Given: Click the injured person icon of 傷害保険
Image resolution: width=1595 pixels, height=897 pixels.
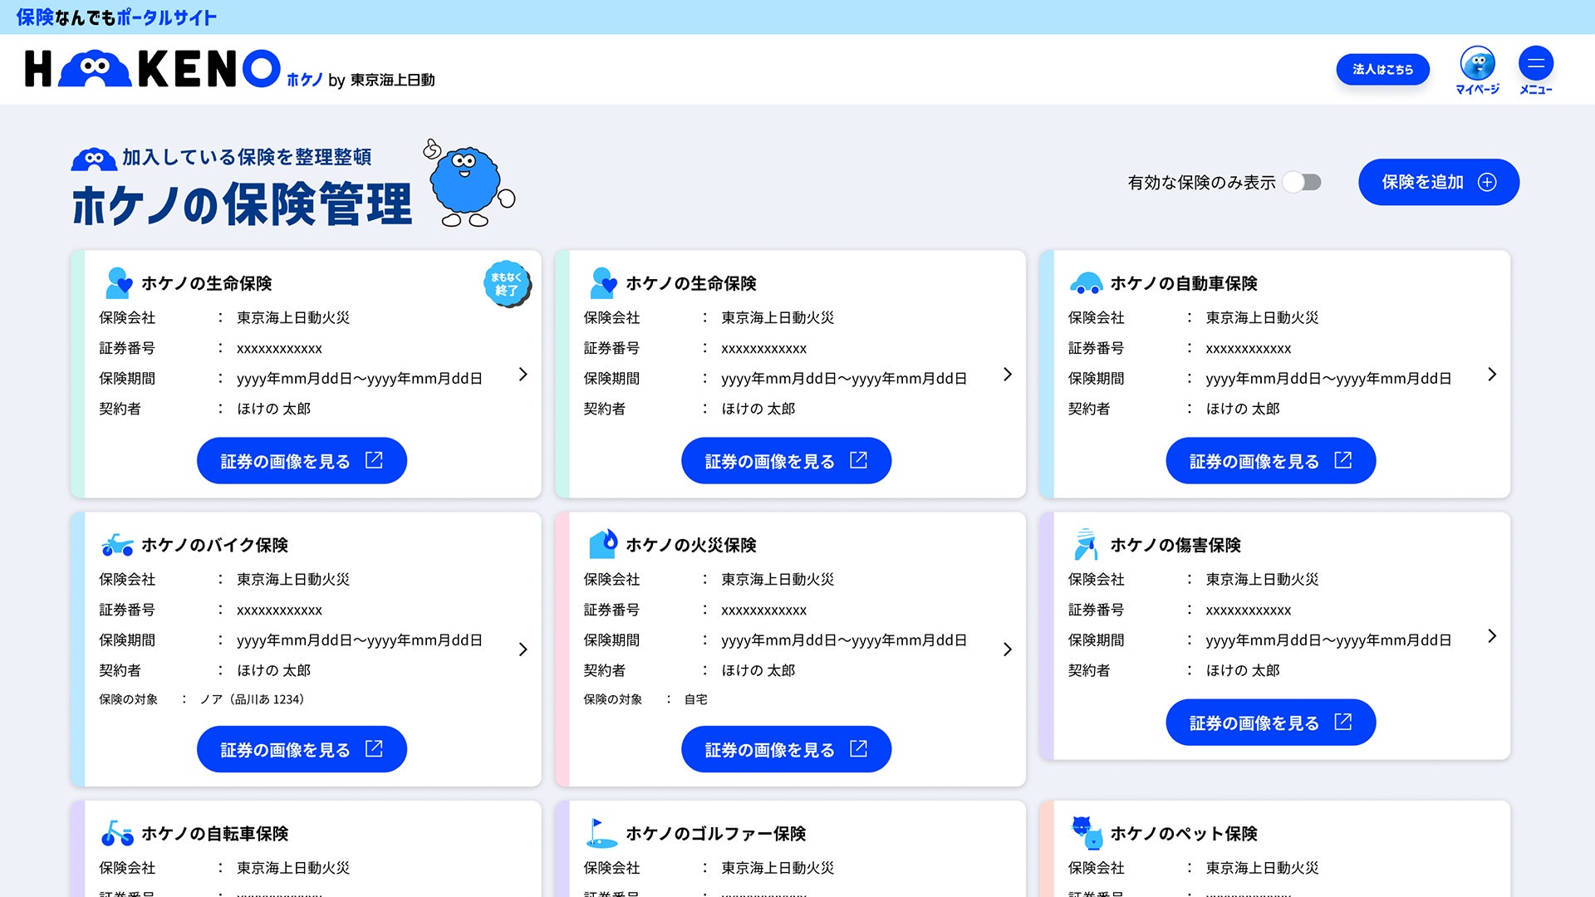Looking at the screenshot, I should [1086, 544].
